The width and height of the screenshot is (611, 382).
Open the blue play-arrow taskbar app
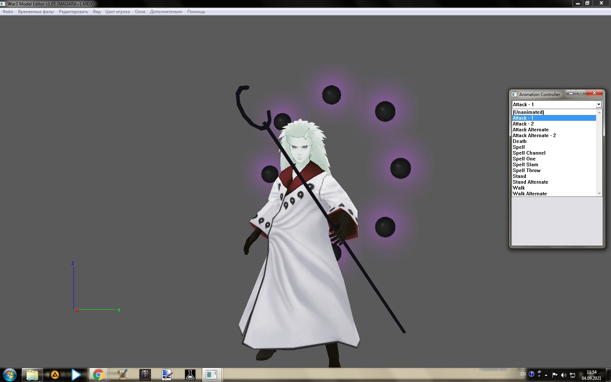[x=76, y=375]
